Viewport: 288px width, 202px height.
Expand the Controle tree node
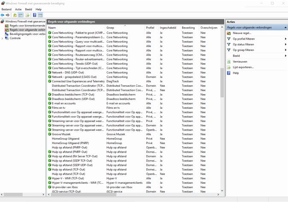[x=2, y=38]
